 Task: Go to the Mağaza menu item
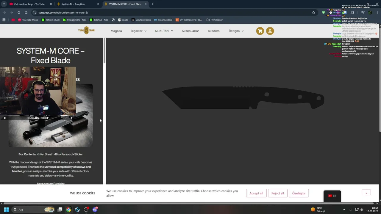tap(116, 31)
